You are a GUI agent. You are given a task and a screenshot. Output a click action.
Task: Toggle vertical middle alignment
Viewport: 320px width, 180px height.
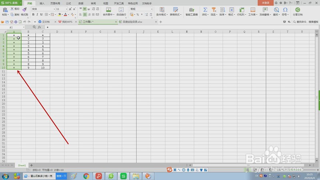[84, 9]
